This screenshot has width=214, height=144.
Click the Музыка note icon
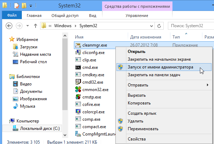15,106
